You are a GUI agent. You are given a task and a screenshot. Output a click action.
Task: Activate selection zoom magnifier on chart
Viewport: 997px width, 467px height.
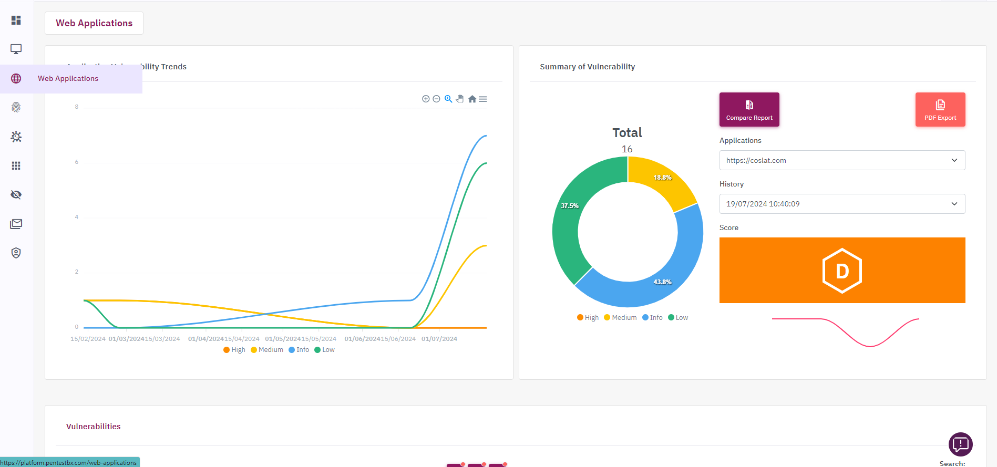(x=448, y=99)
